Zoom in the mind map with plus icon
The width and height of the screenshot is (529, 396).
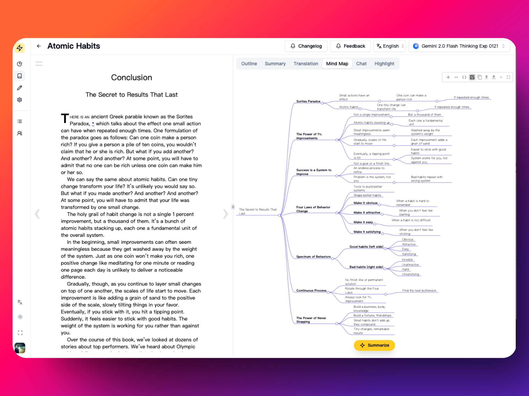tap(448, 77)
